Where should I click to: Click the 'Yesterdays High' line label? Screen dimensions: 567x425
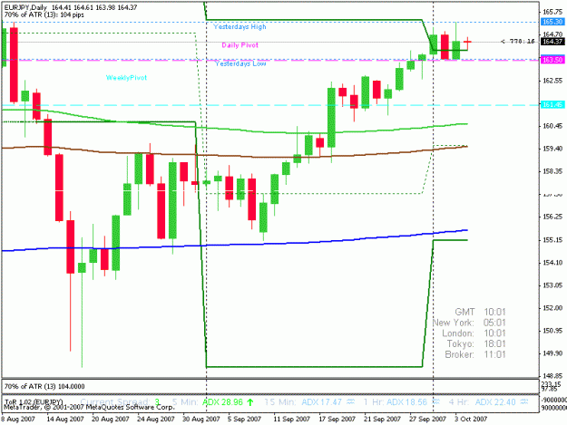pos(240,26)
